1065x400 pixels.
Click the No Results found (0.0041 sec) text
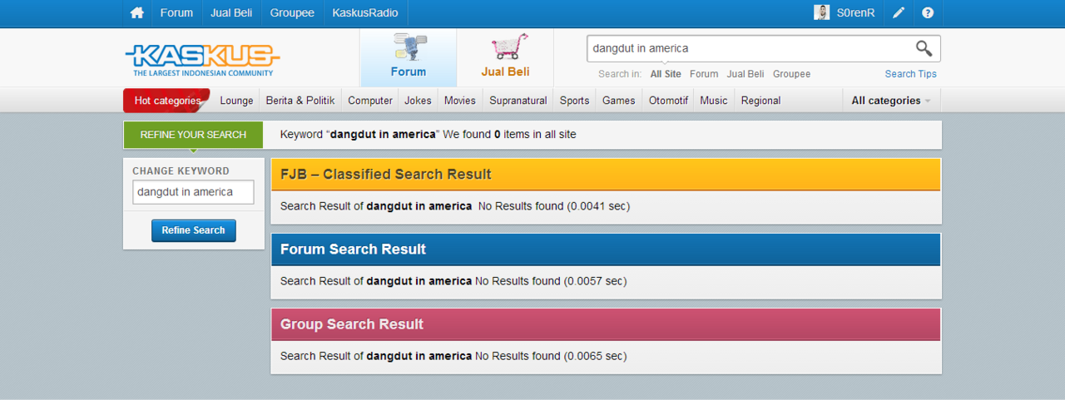tap(554, 206)
